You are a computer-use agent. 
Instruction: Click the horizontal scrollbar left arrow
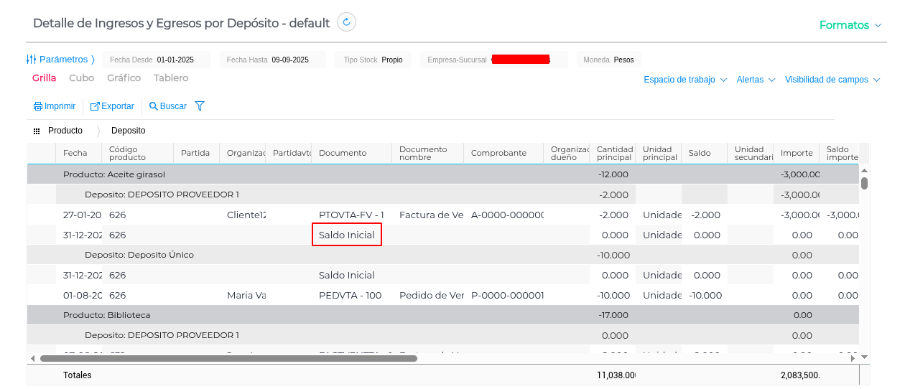pyautogui.click(x=32, y=357)
